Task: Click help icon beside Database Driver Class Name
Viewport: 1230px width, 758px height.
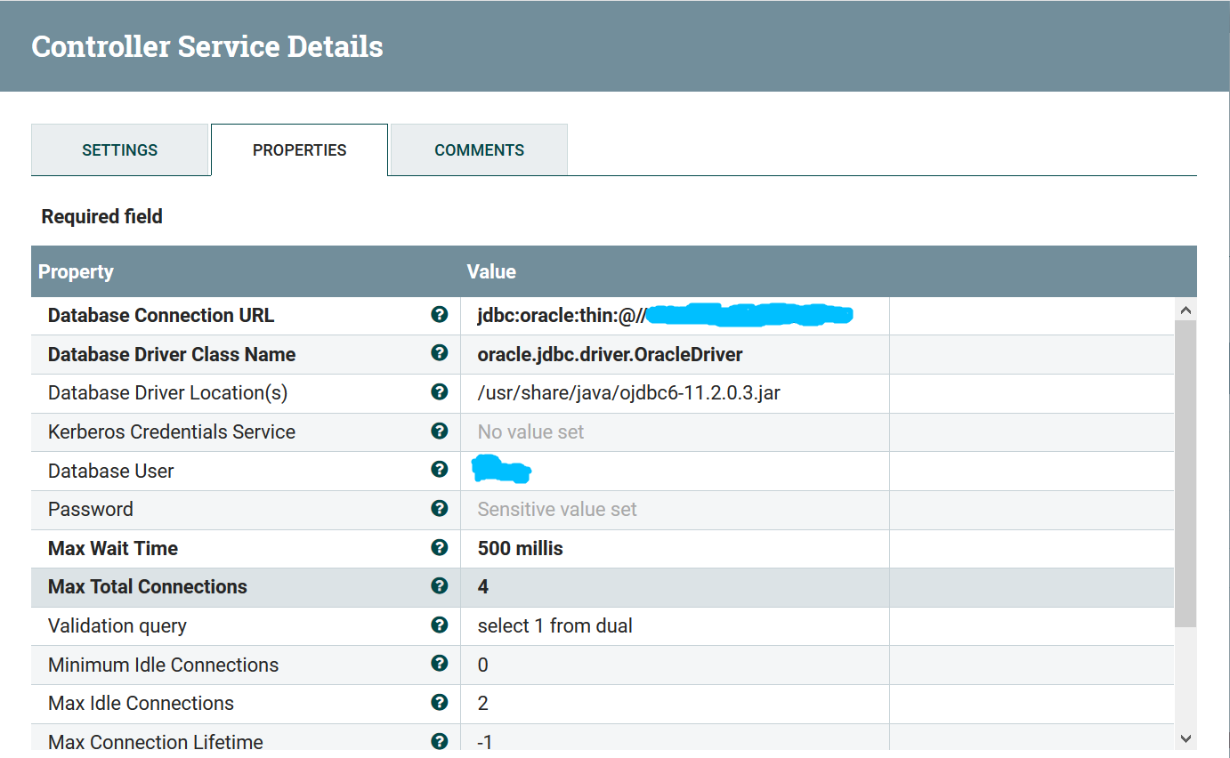Action: point(439,353)
